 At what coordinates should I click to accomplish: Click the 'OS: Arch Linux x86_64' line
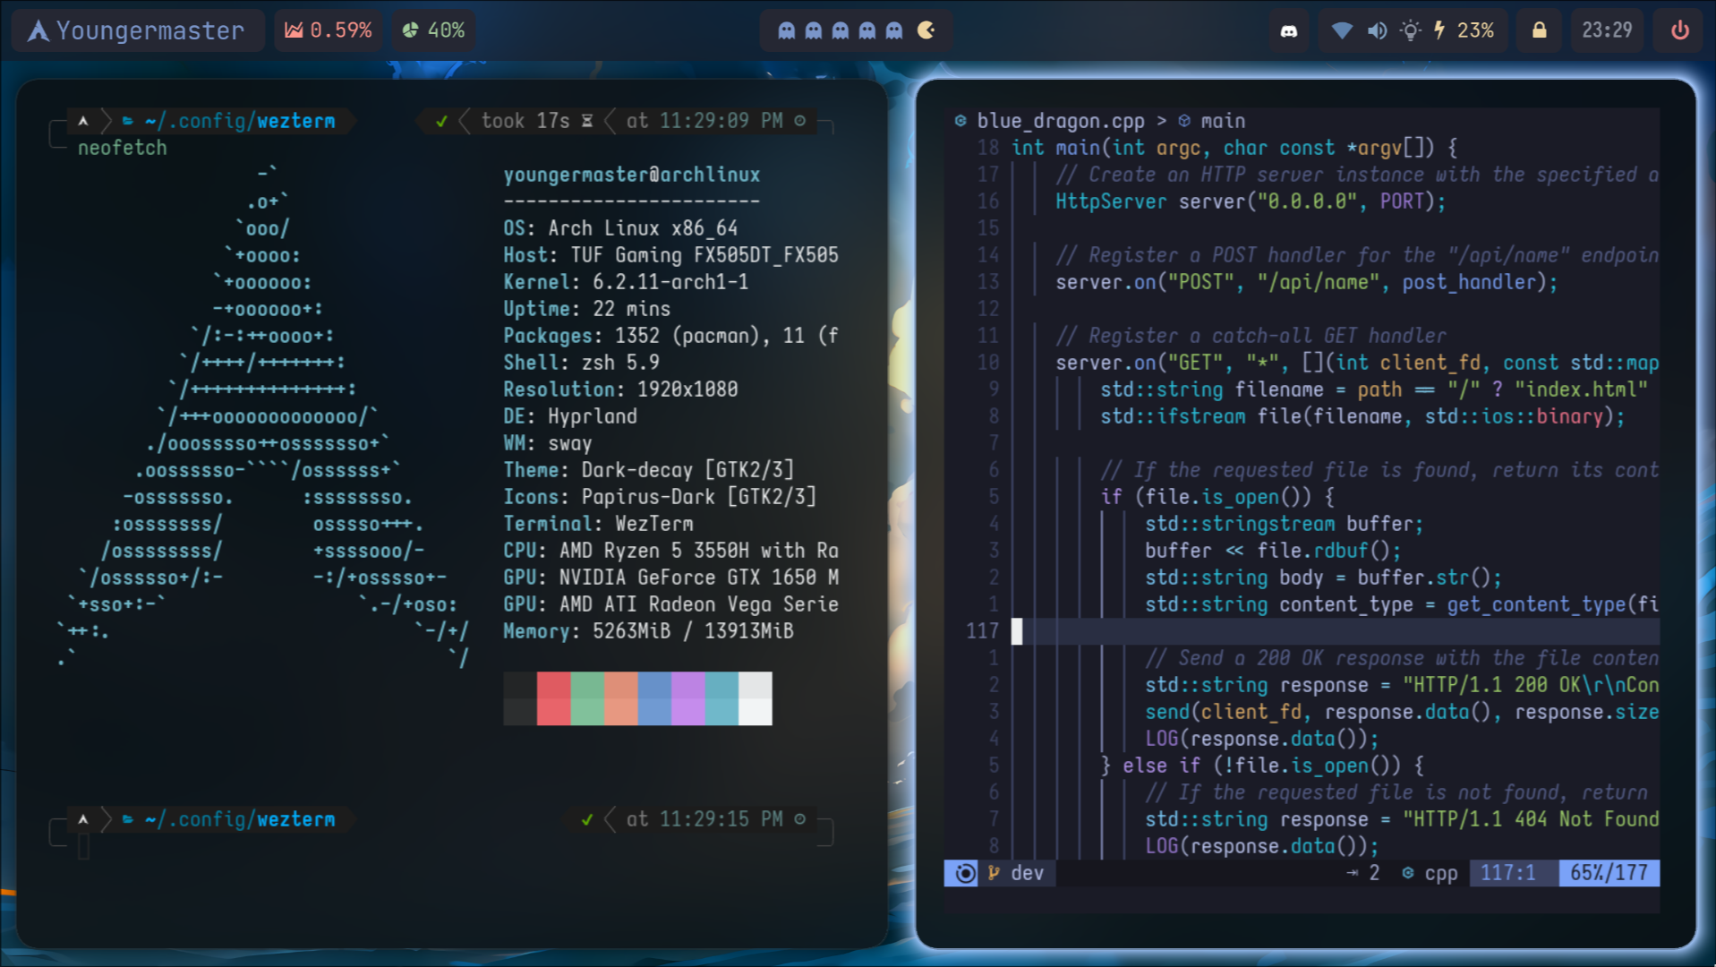(620, 228)
